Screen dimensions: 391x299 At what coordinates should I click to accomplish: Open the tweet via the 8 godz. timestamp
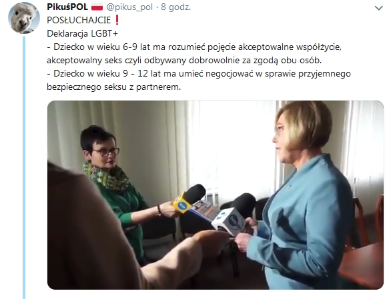[x=175, y=7]
